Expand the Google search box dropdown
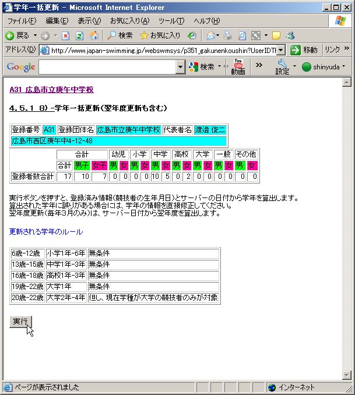This screenshot has height=395, width=355. 180,67
